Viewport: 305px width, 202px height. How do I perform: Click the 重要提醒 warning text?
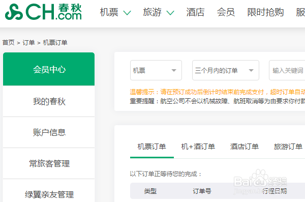pos(217,101)
